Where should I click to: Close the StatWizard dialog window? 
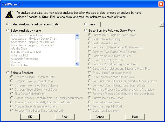[x=161, y=4]
